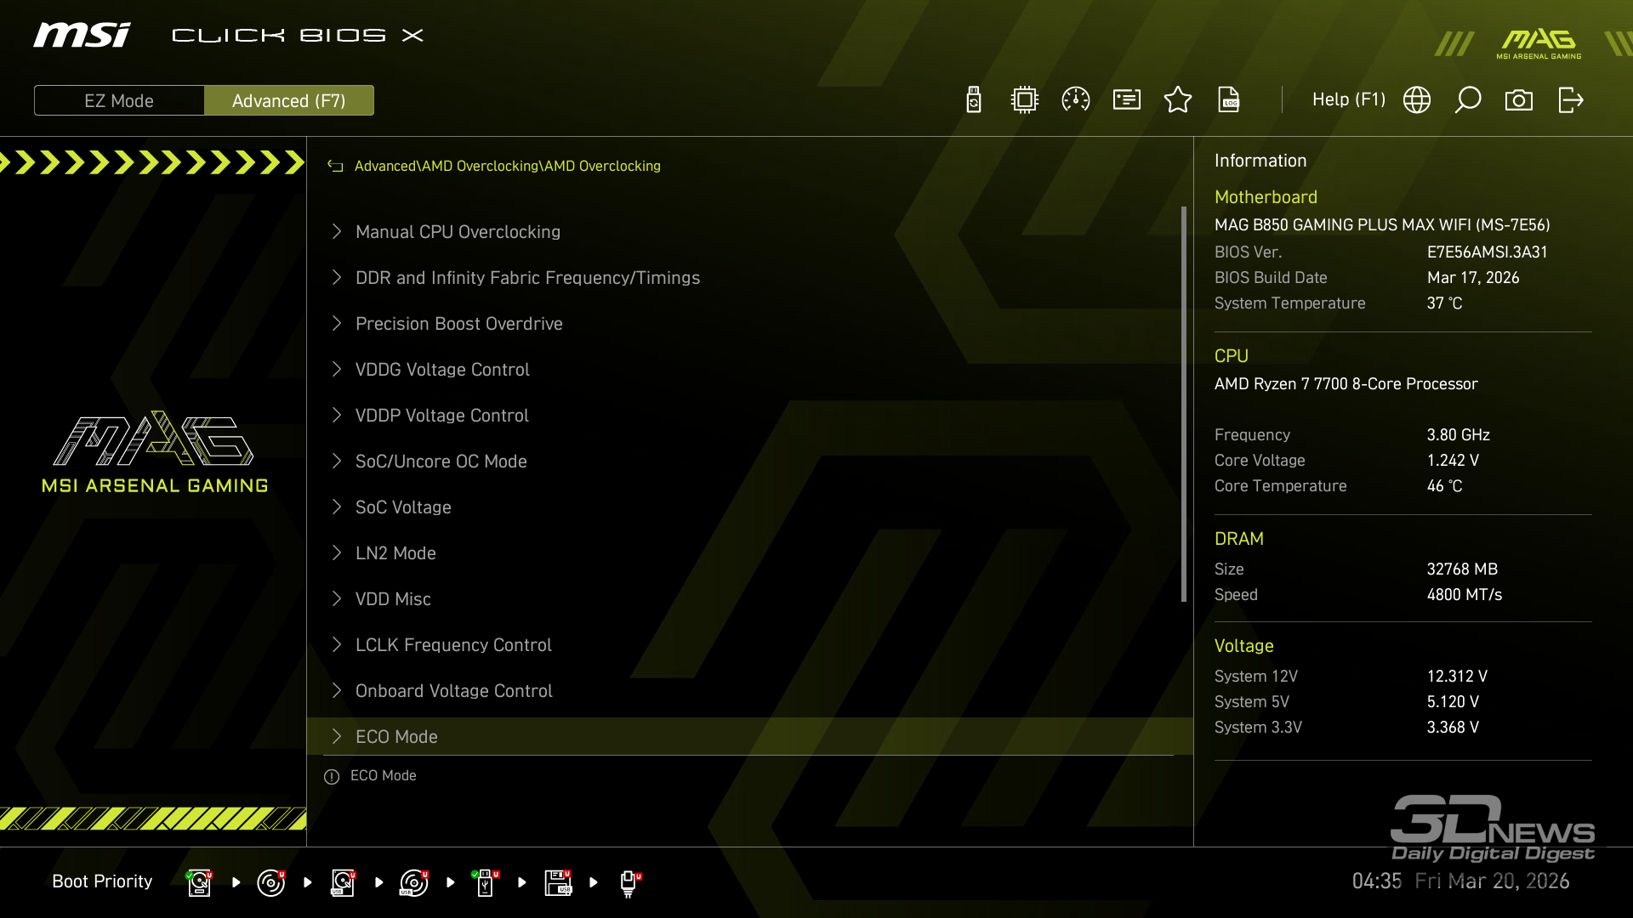
Task: Select the ECO Mode menu entry
Action: pos(396,737)
